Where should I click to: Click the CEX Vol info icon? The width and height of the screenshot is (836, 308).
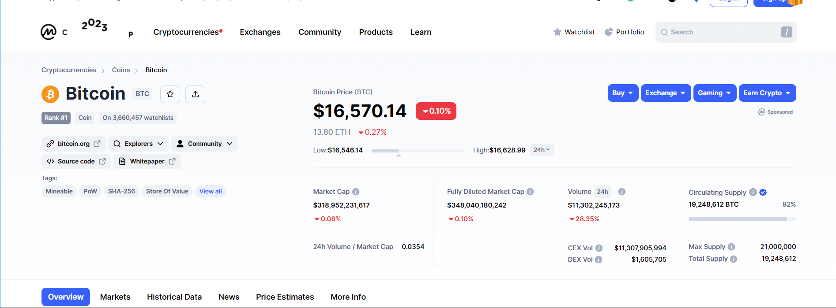pyautogui.click(x=599, y=248)
